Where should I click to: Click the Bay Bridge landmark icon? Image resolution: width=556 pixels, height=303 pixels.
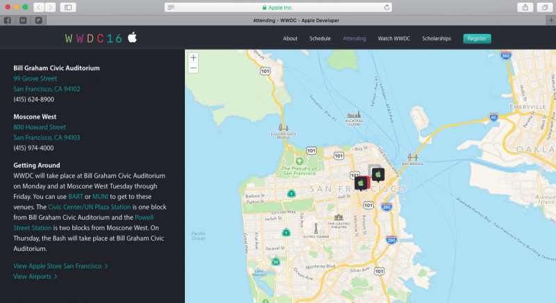click(412, 157)
